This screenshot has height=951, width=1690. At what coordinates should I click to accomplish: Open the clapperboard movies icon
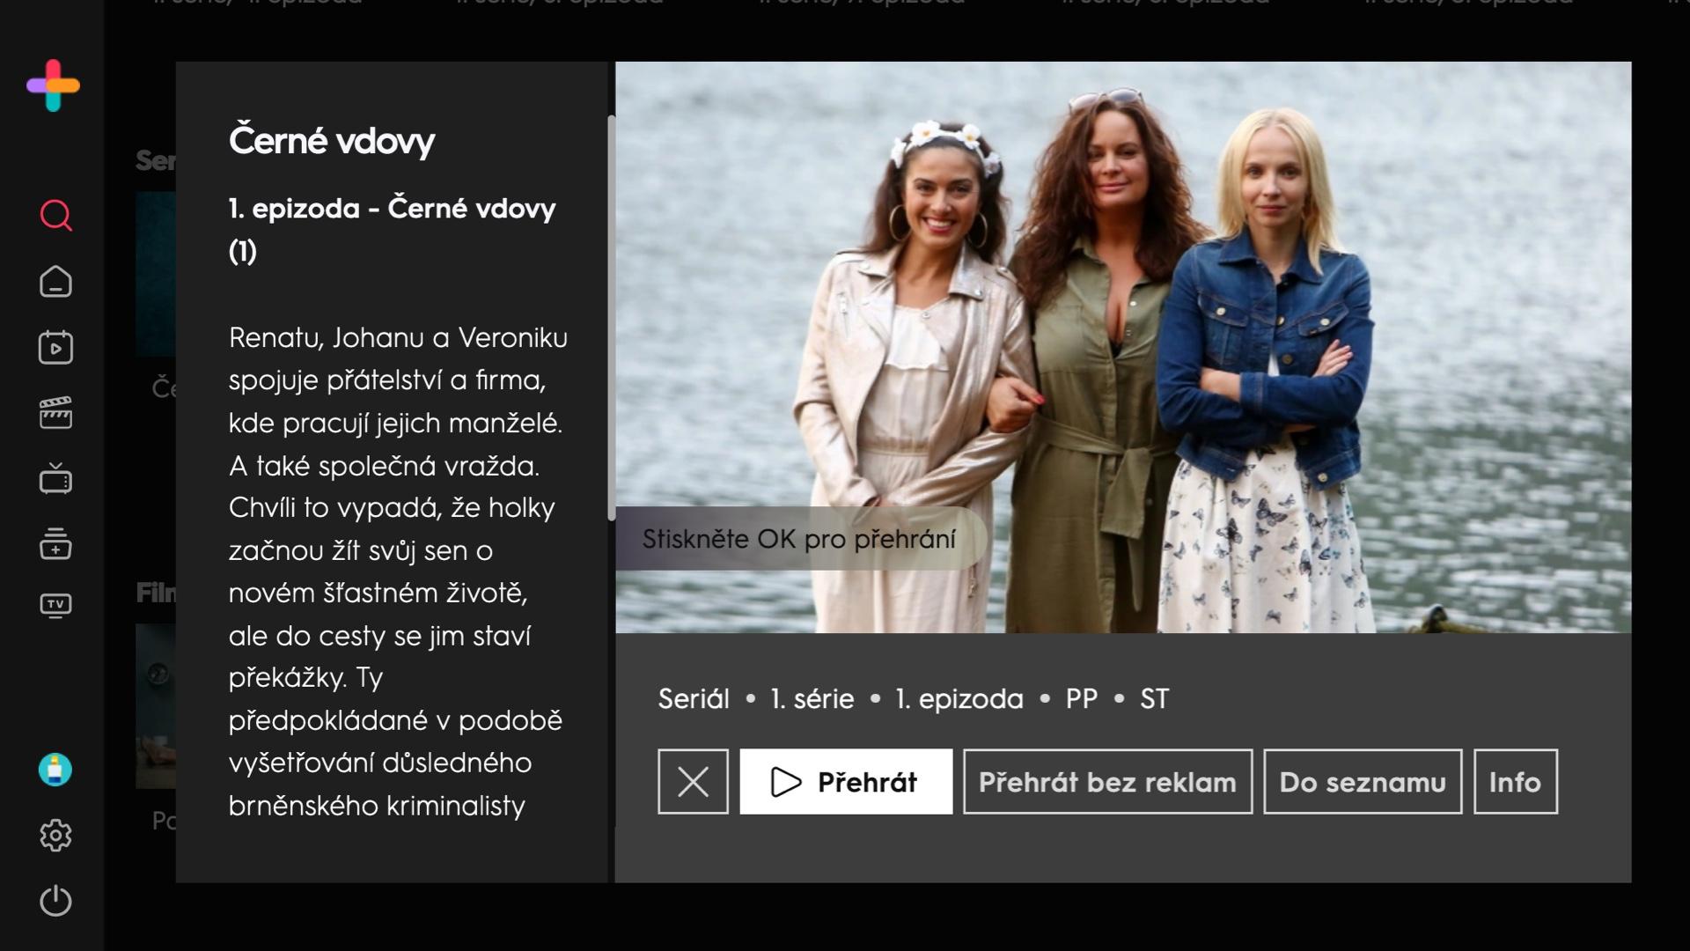click(x=55, y=413)
